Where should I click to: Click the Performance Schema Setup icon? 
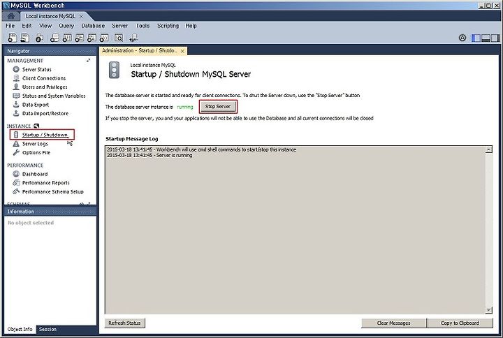[16, 191]
